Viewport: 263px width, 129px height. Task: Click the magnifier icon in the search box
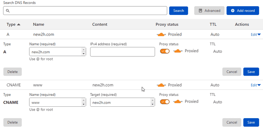[8, 11]
